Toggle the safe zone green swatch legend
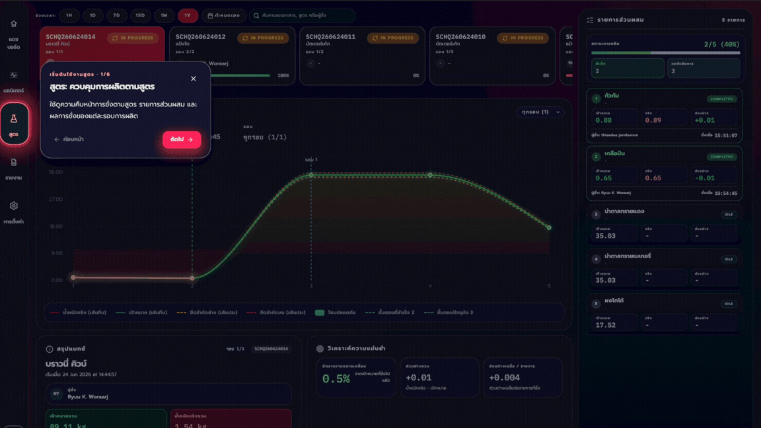This screenshot has width=761, height=428. click(335, 312)
